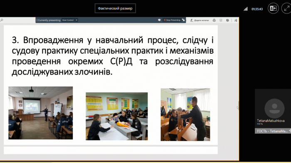Click the print icon in the toolbar
This screenshot has height=163, width=291.
pyautogui.click(x=214, y=20)
